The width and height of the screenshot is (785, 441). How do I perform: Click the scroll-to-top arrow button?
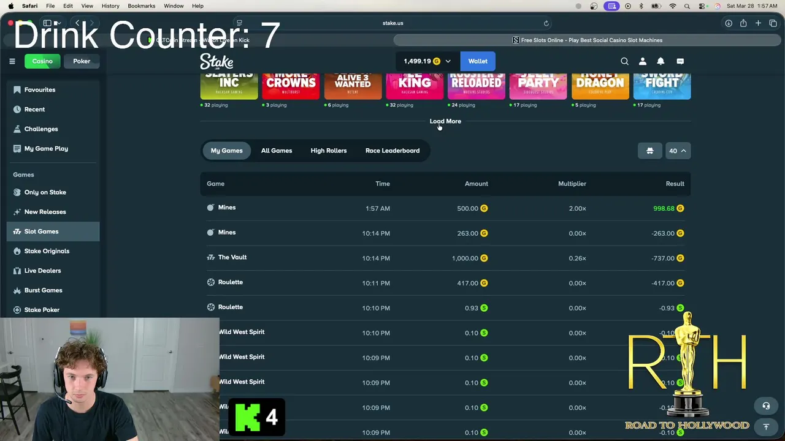coord(766,427)
